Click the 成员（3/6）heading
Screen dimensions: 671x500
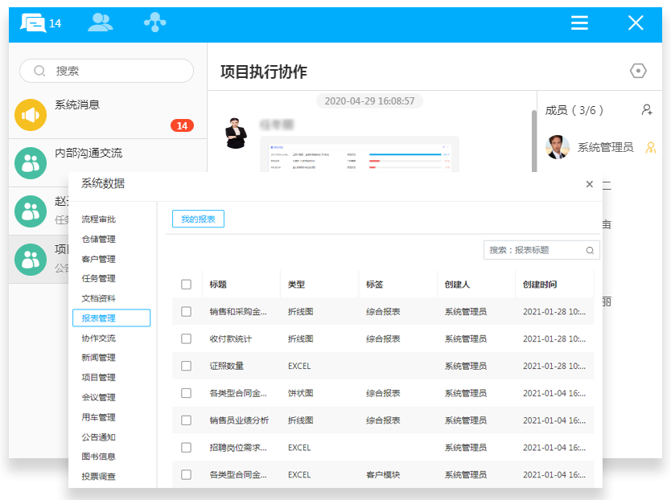(574, 110)
